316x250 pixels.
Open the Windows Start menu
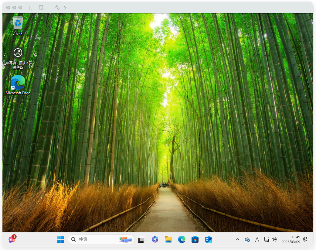click(x=60, y=240)
